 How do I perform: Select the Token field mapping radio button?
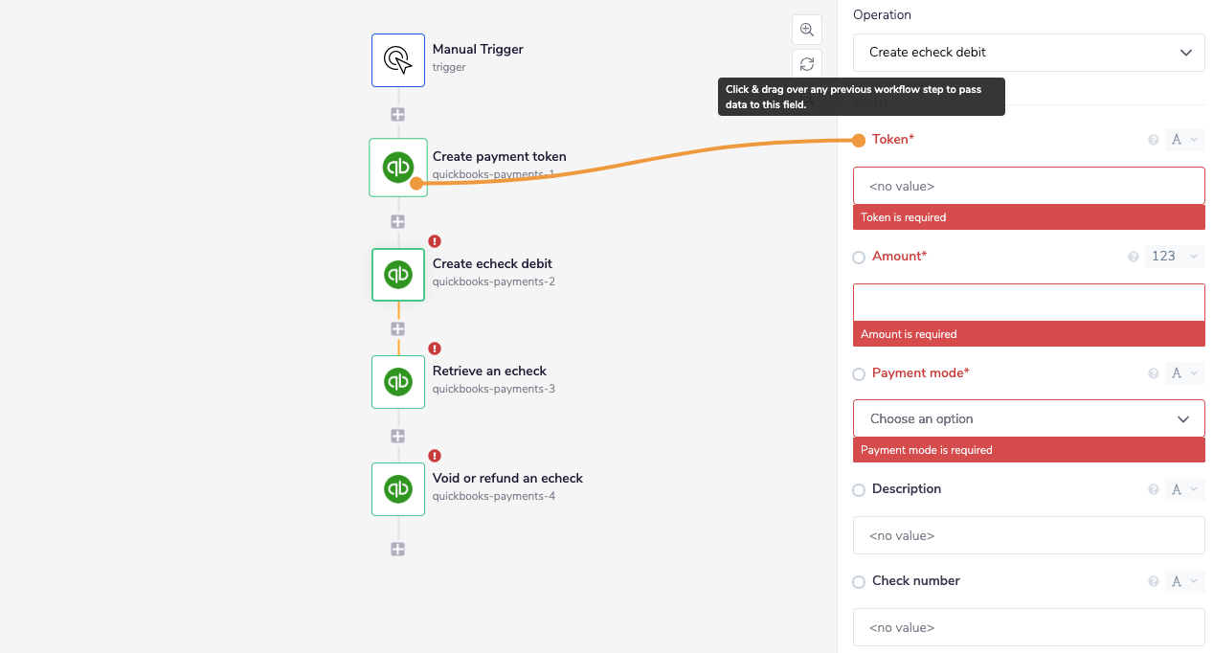[x=858, y=139]
